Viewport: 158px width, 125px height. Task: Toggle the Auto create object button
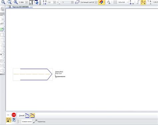[9, 120]
